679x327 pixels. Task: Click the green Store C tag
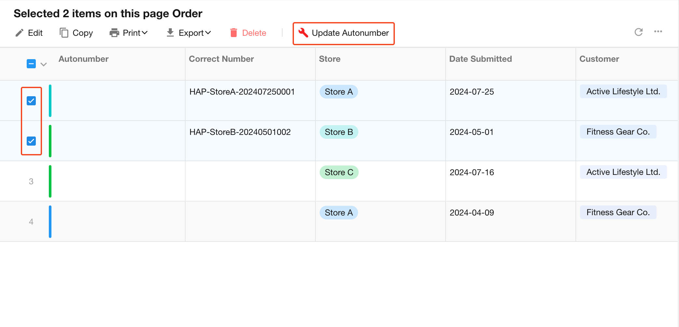[339, 172]
